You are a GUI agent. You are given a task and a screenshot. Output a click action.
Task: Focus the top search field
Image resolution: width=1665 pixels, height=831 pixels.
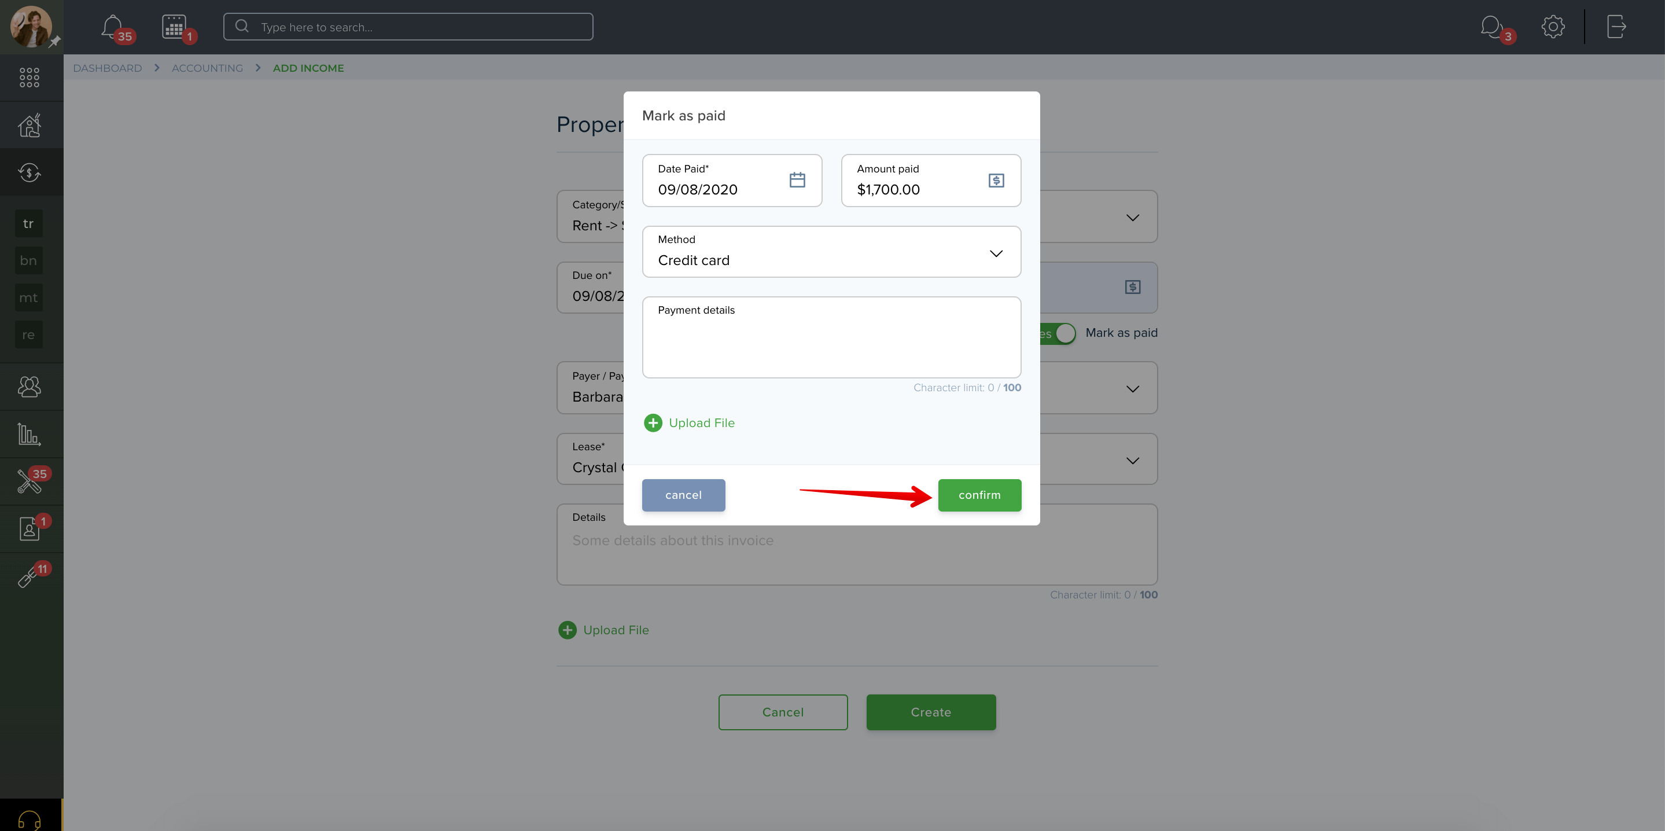(408, 27)
